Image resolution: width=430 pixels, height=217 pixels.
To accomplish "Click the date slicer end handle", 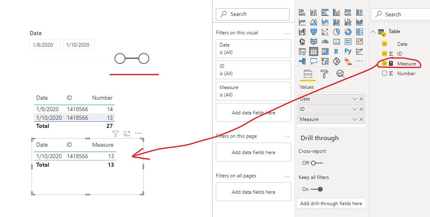I will (144, 58).
